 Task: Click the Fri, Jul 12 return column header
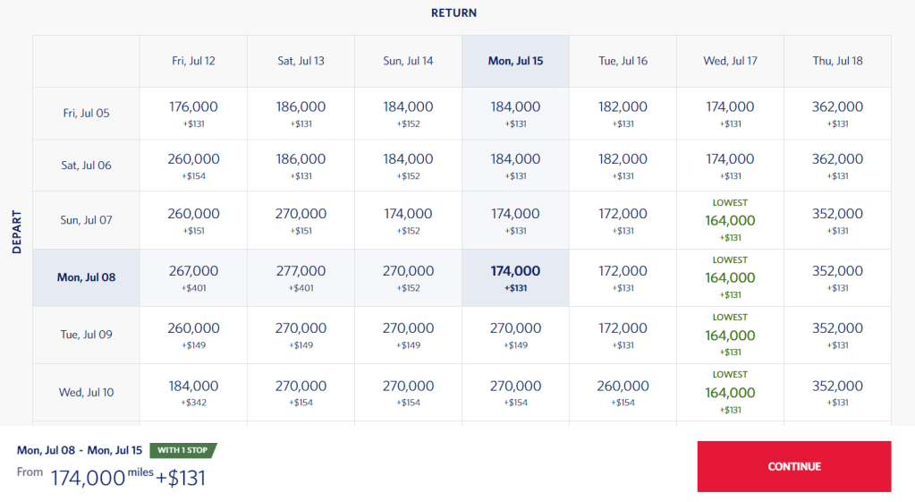(193, 61)
